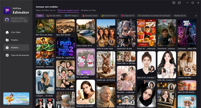Open Crossover GTA template
201x108 pixels.
point(187,33)
